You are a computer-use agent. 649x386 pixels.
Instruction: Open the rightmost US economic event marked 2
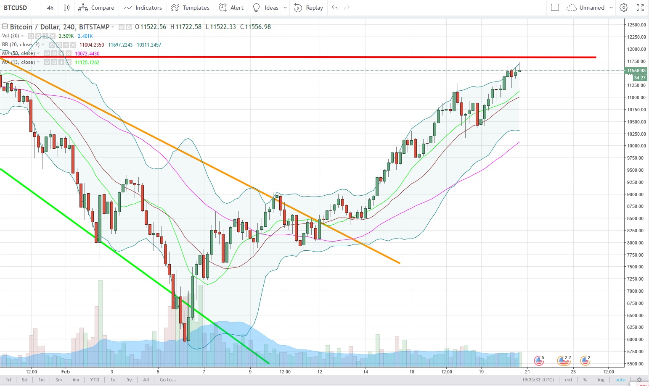coord(585,360)
